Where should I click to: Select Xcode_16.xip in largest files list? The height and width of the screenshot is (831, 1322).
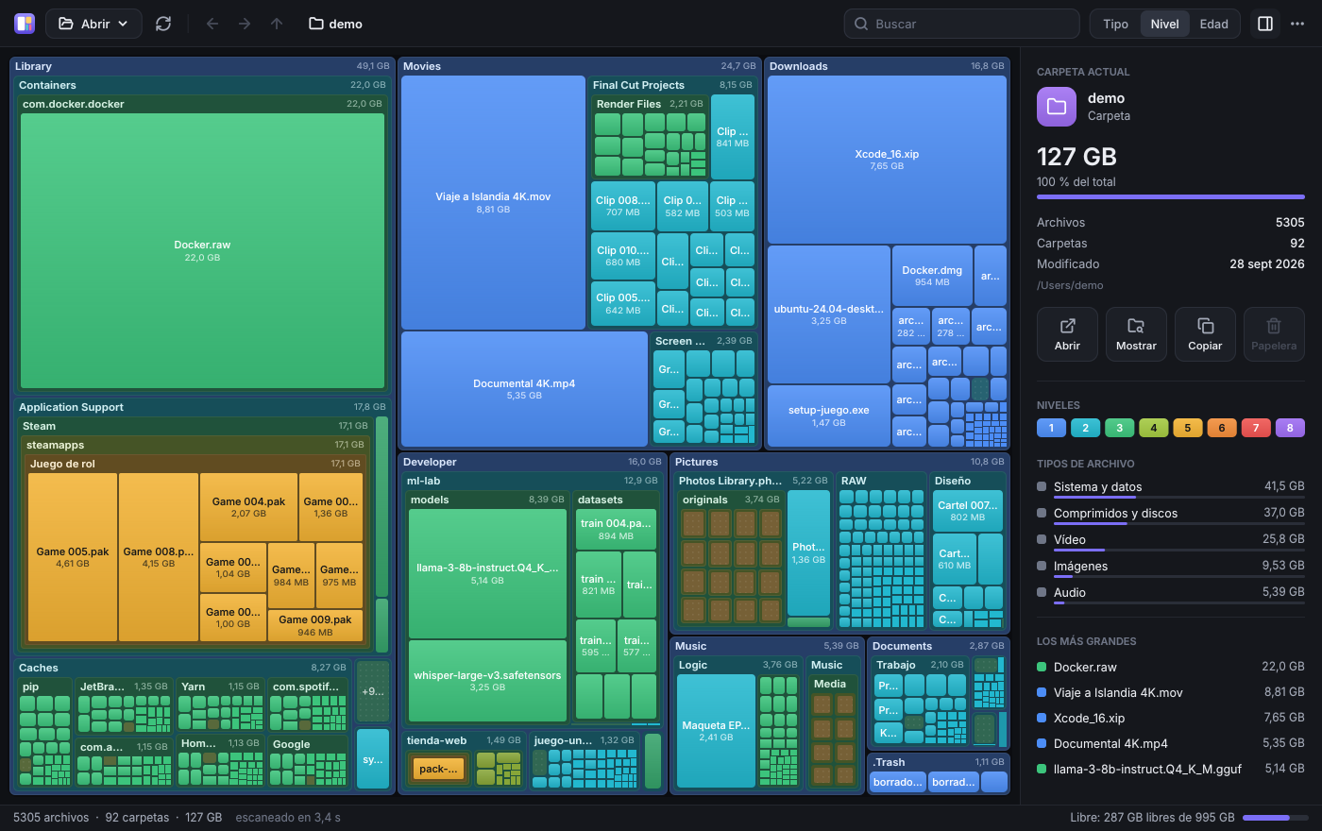point(1171,718)
